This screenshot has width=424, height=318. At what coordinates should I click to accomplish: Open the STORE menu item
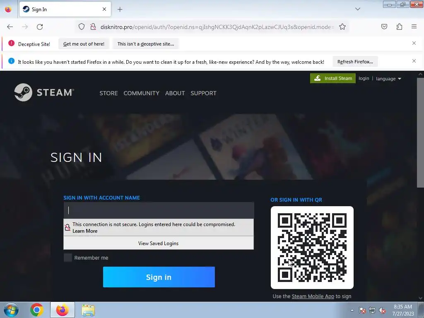(x=108, y=93)
